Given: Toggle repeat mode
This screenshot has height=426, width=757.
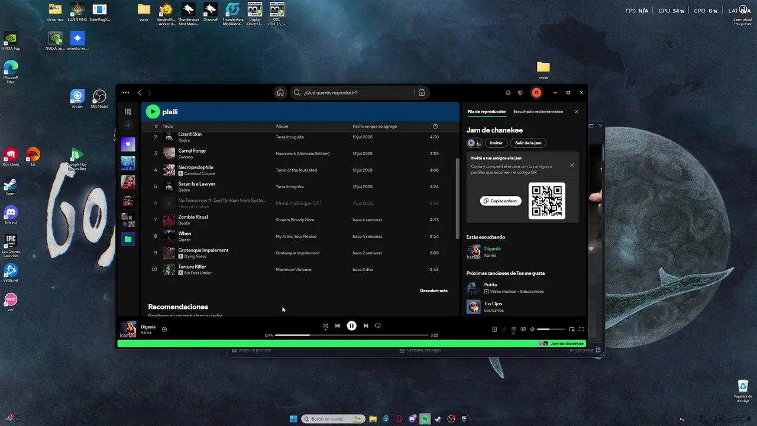Looking at the screenshot, I should 378,326.
